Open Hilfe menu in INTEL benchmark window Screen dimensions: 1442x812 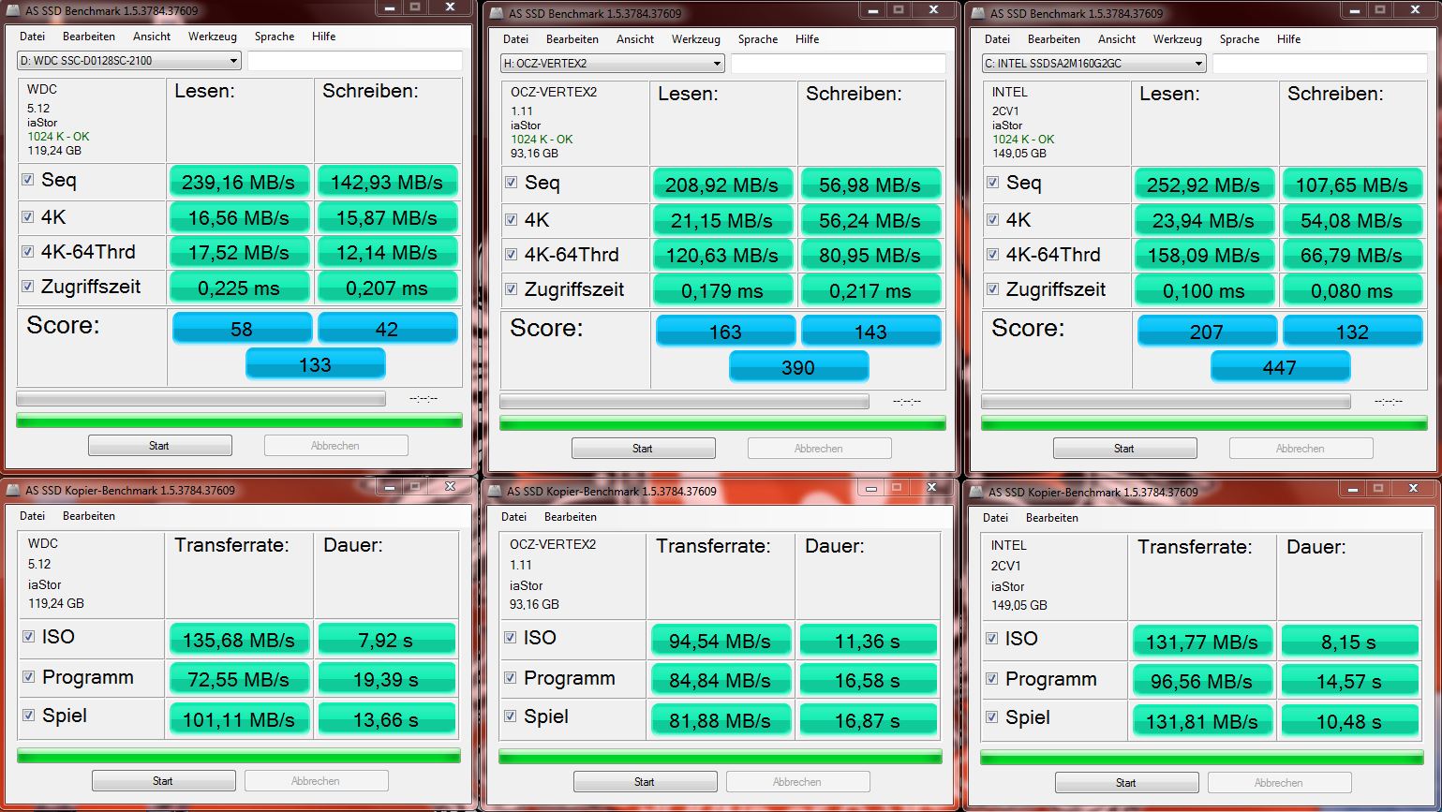point(1288,39)
